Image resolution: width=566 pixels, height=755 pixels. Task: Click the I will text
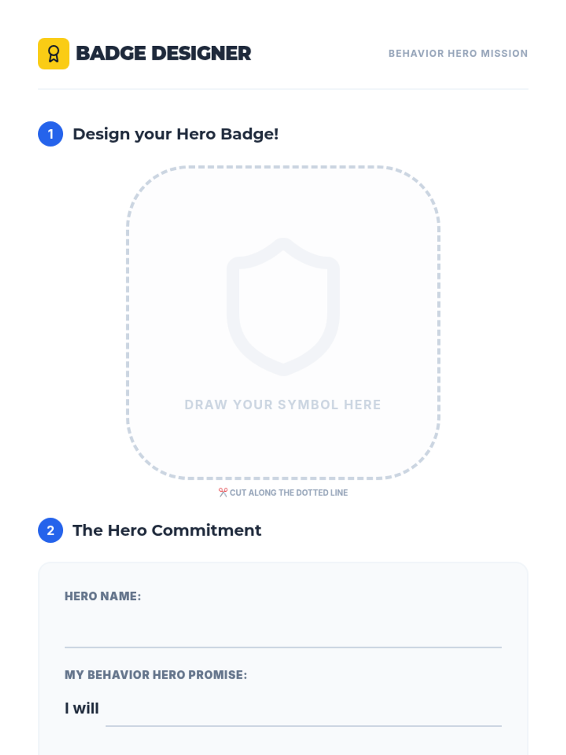point(82,708)
